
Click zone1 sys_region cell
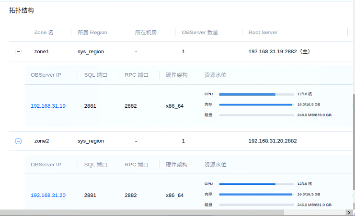tap(91, 52)
